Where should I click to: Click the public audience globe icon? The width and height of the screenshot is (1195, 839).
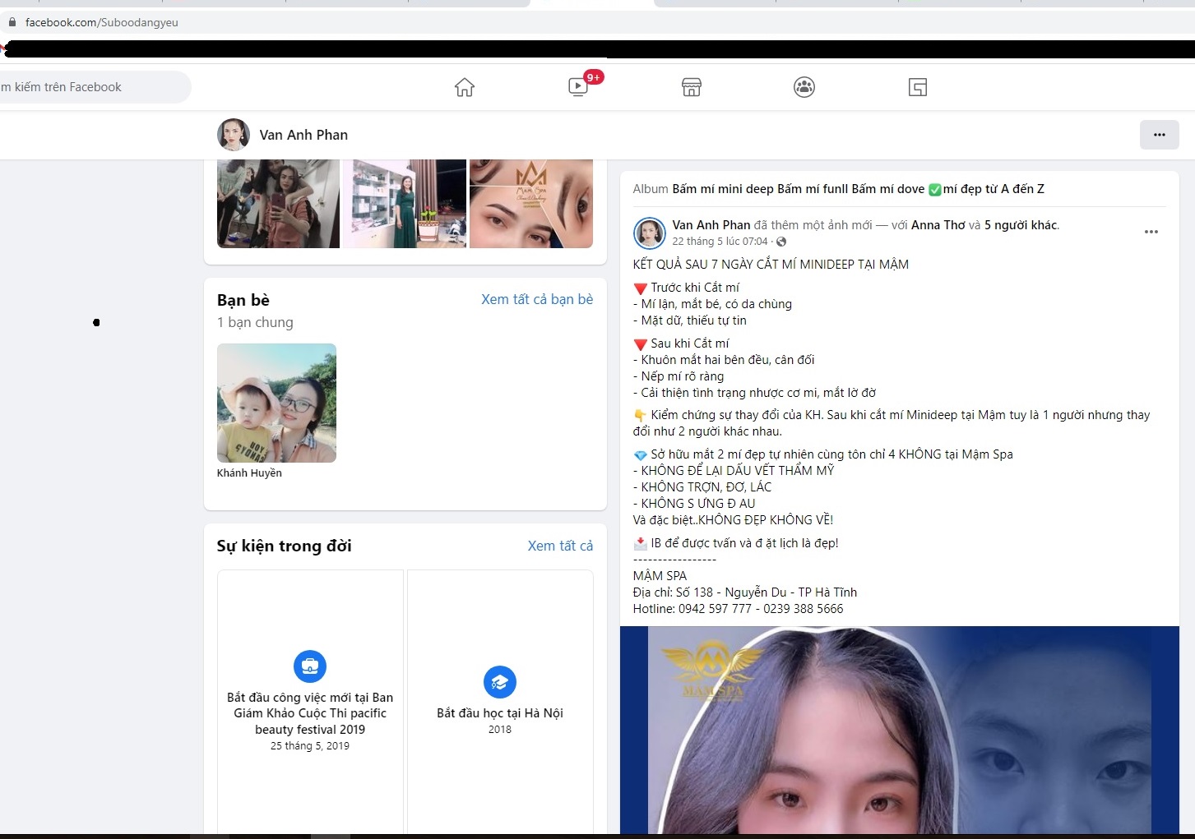[781, 242]
